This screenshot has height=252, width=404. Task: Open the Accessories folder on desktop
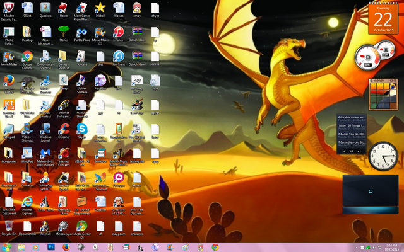(x=9, y=154)
